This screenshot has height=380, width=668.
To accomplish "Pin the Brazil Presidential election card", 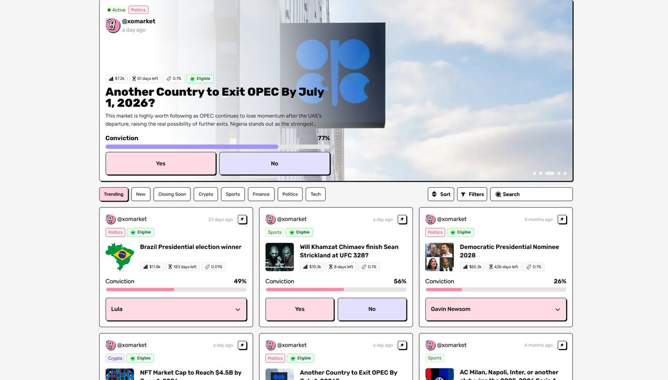I will 242,219.
